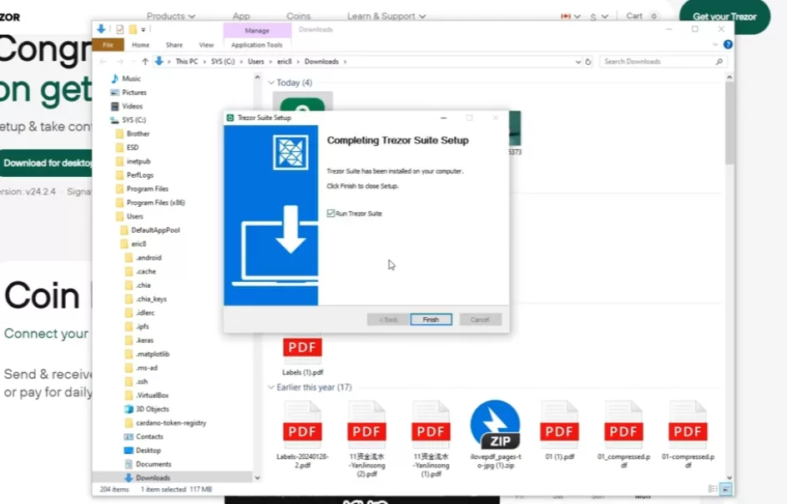The height and width of the screenshot is (504, 787).
Task: Click Download for desktop on the website
Action: pos(46,164)
